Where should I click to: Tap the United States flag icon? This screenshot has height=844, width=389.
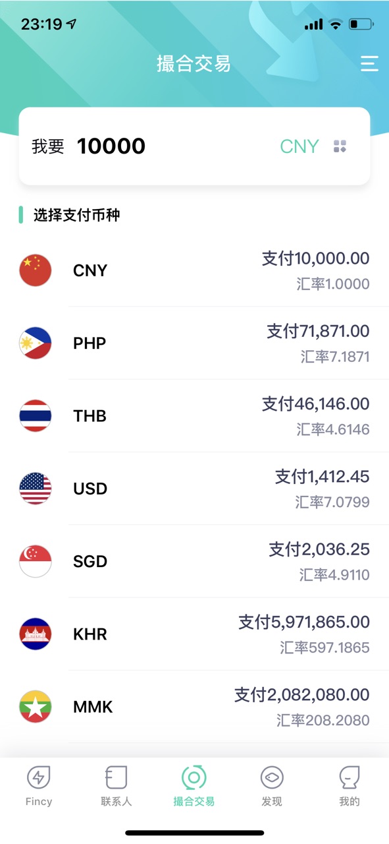36,489
